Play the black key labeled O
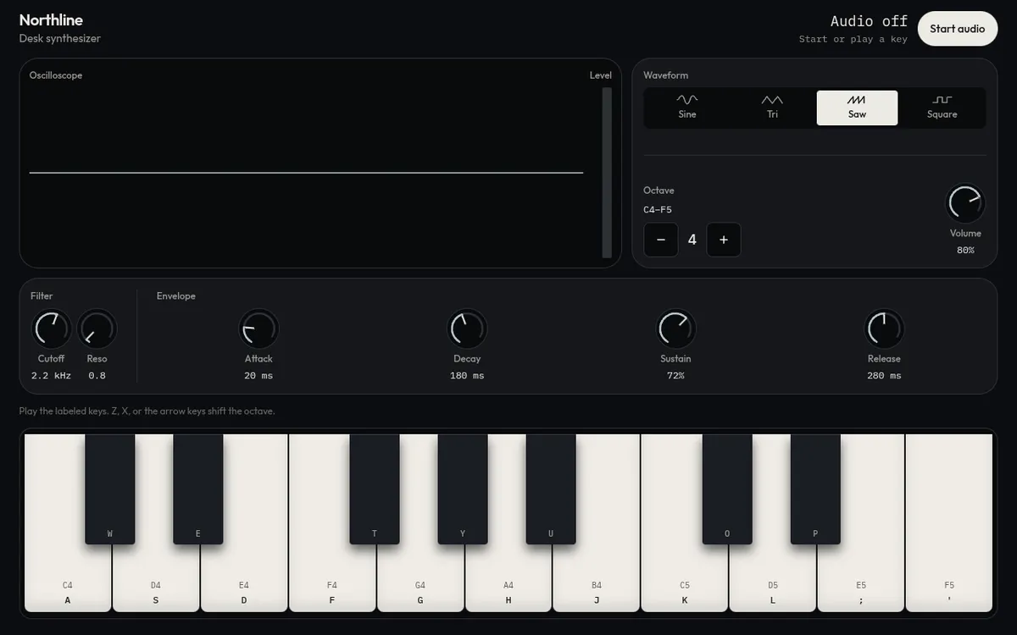This screenshot has width=1017, height=635. (x=727, y=489)
